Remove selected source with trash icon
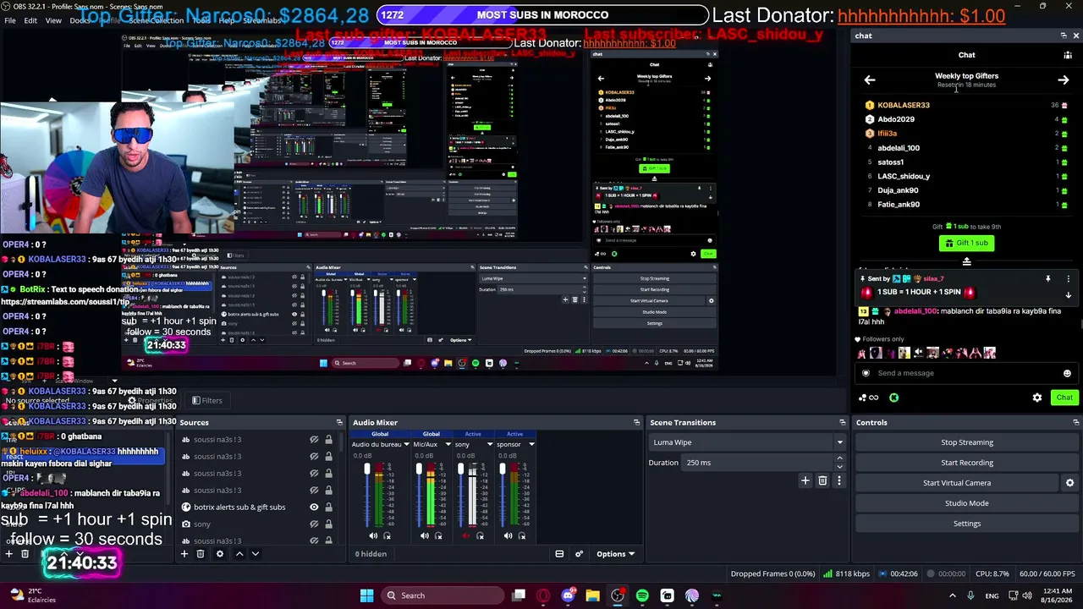Image resolution: width=1083 pixels, height=609 pixels. (x=201, y=554)
